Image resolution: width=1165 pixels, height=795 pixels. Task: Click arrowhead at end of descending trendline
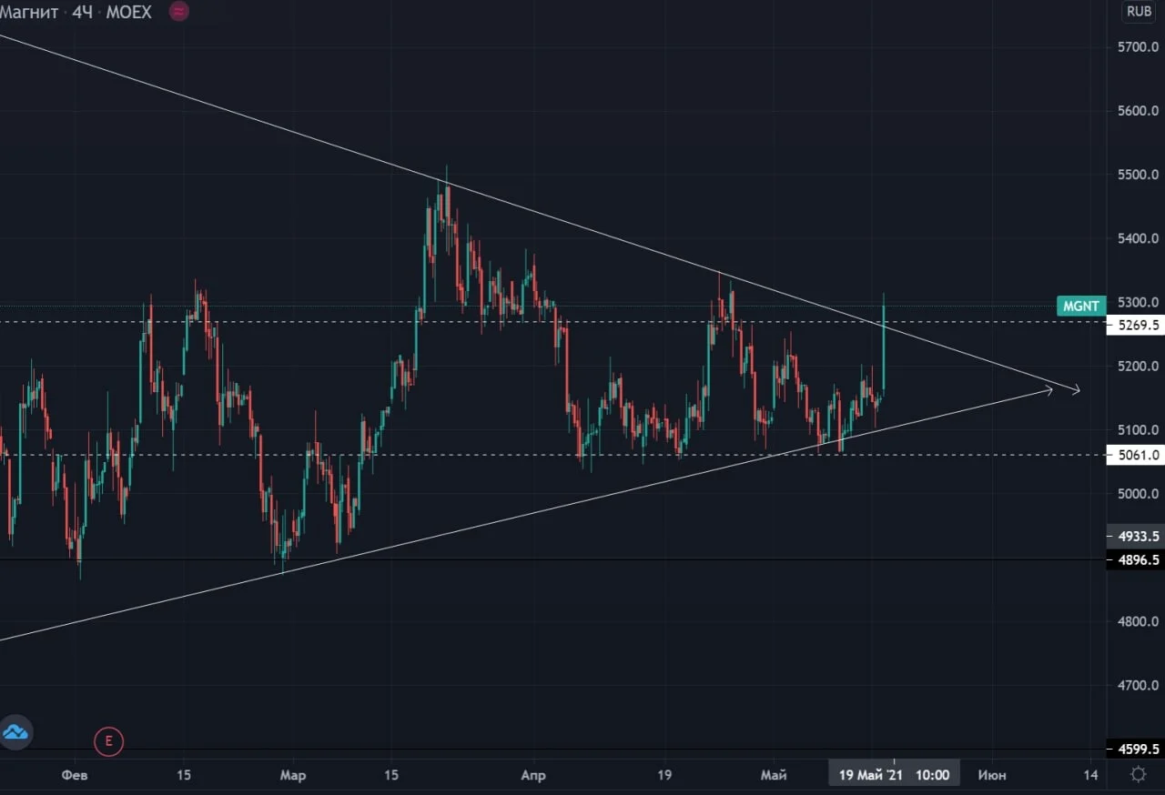click(x=1075, y=391)
